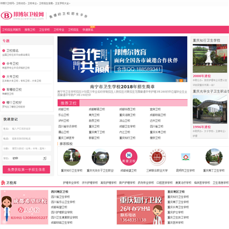Screen dimensions: 229x229
Task: Open 快速报名 in the pink nav bar
Action: click(88, 30)
